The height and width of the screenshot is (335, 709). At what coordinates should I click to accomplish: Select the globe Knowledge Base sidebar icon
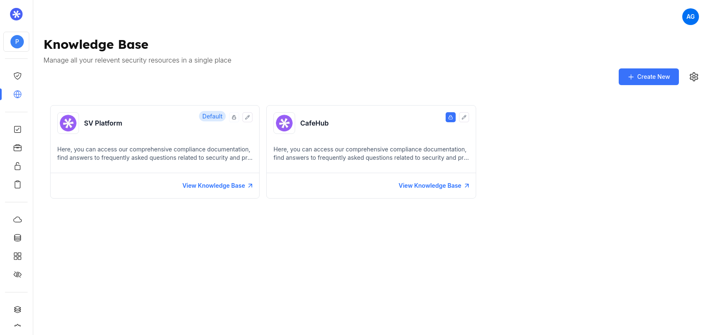(18, 94)
